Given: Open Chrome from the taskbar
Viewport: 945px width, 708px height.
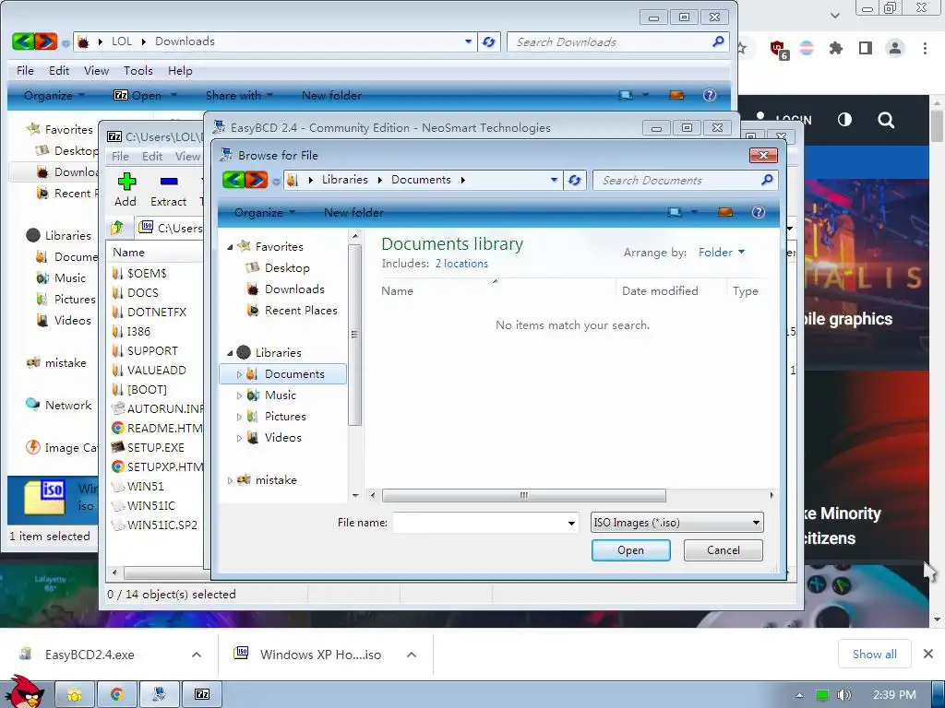Looking at the screenshot, I should tap(117, 695).
